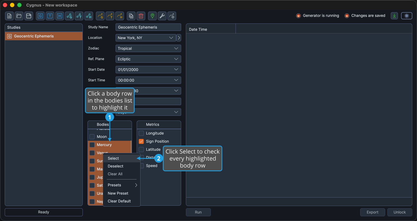The height and width of the screenshot is (221, 417).
Task: Choose Clear Default in the context menu
Action: (x=122, y=201)
